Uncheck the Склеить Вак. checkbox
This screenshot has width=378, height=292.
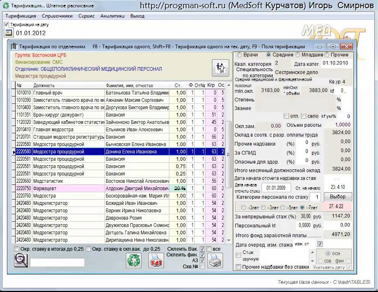click(x=202, y=249)
